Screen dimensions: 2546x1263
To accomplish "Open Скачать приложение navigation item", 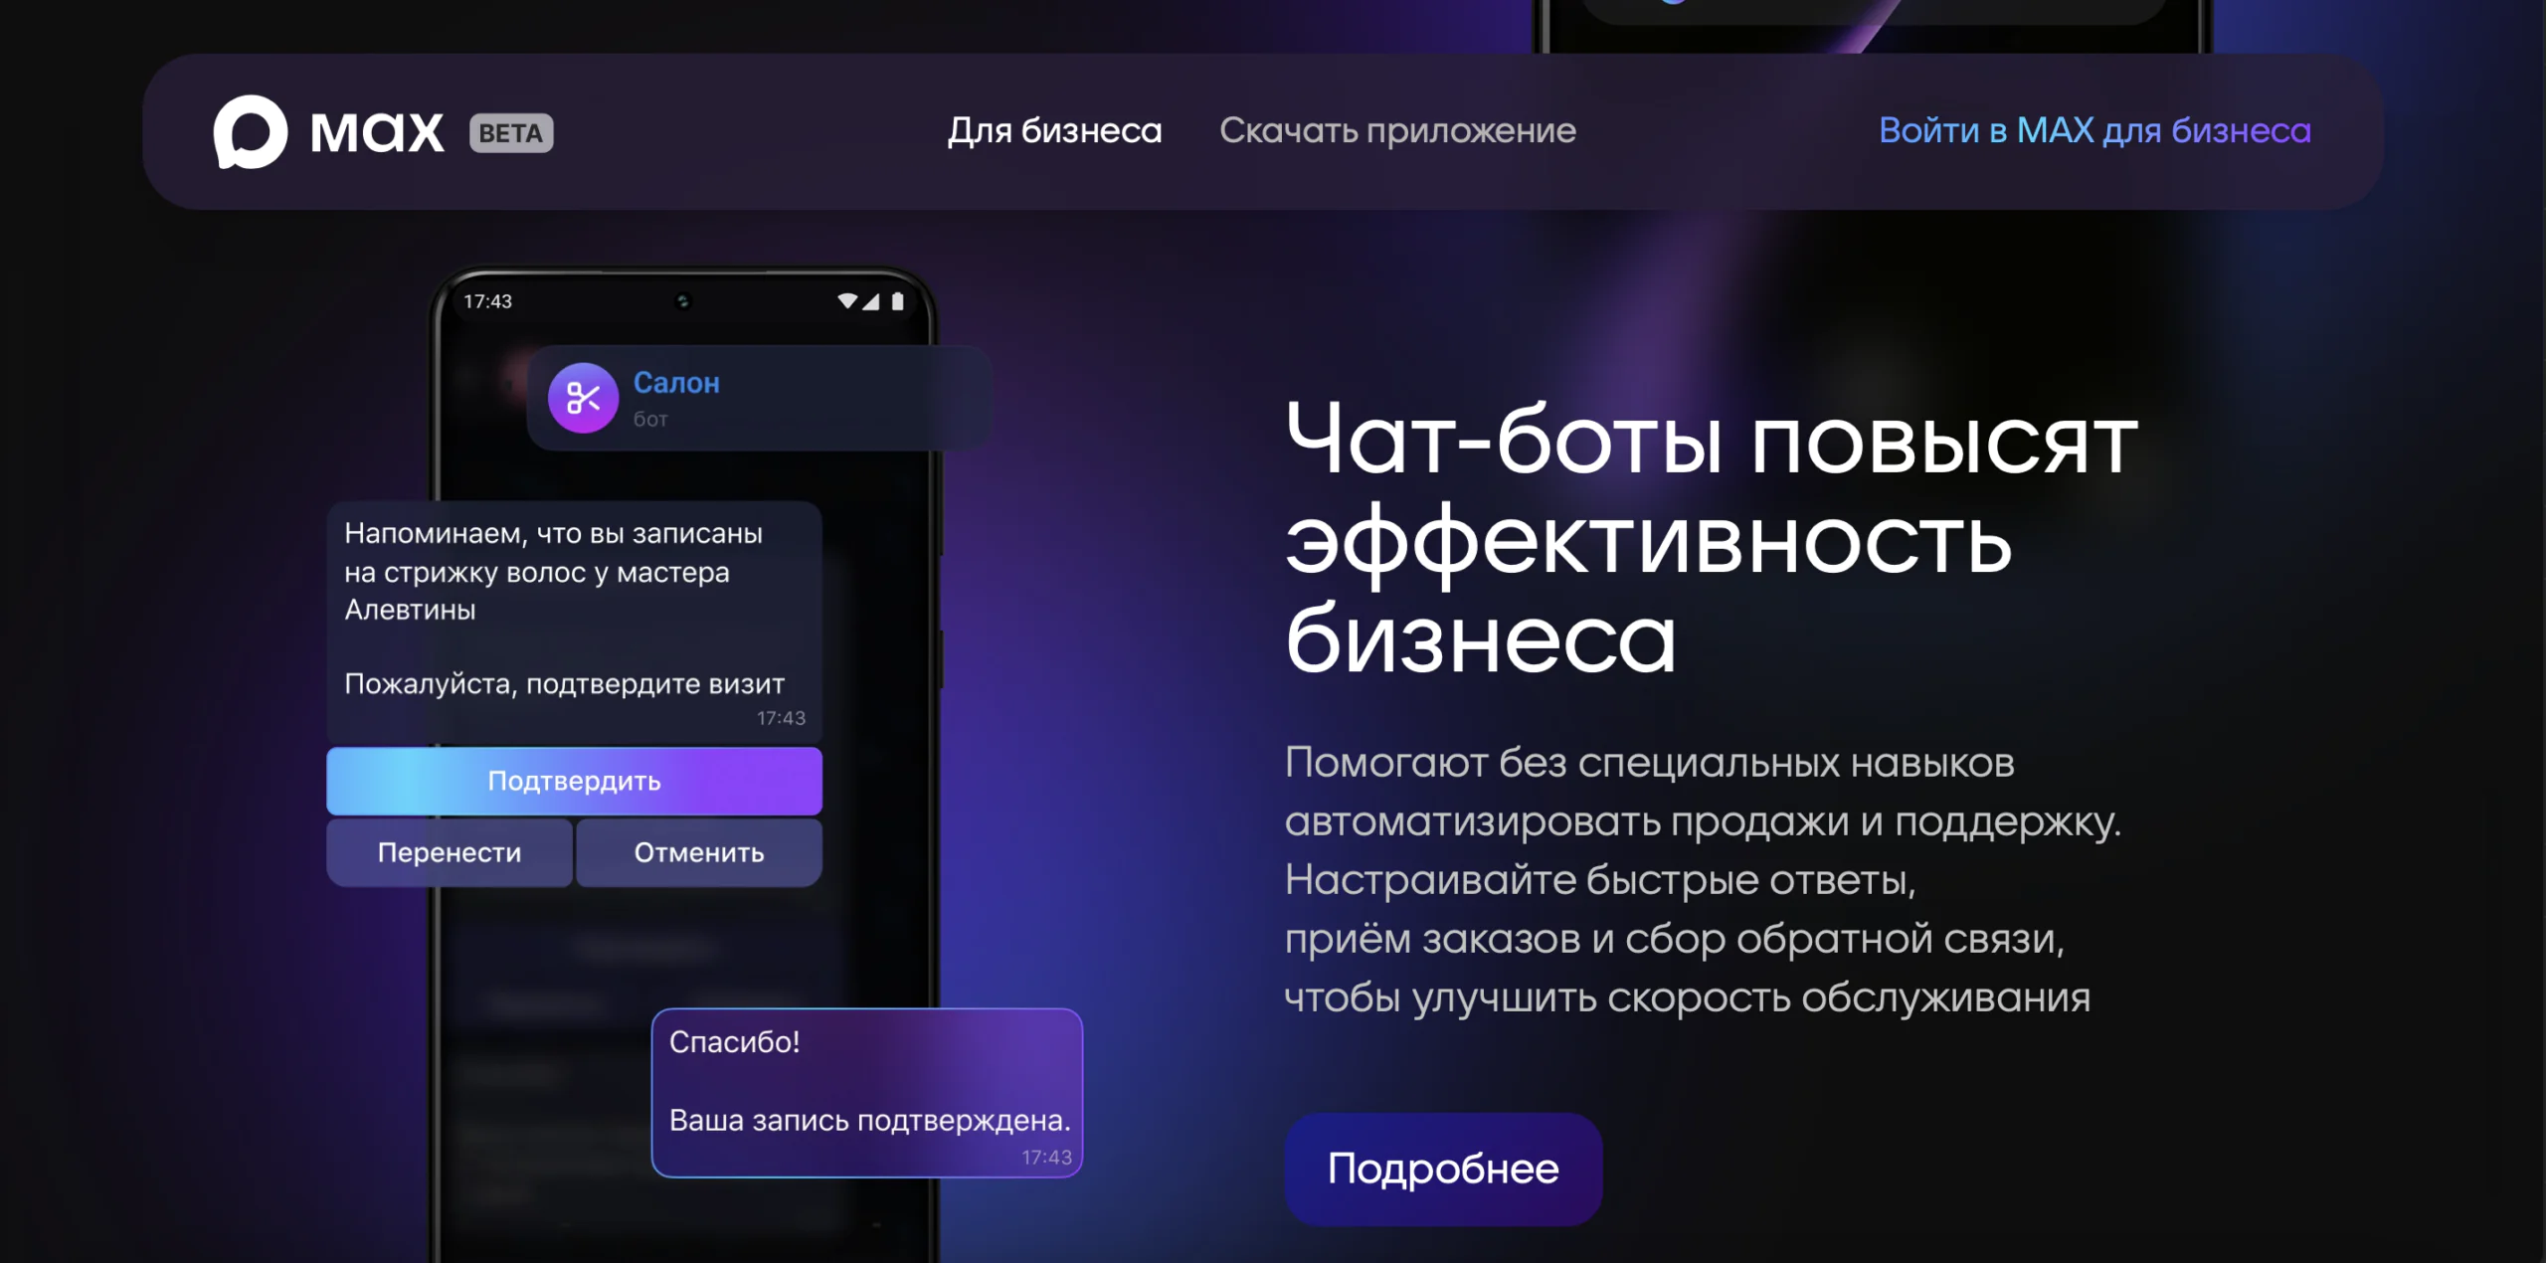I will click(x=1397, y=131).
